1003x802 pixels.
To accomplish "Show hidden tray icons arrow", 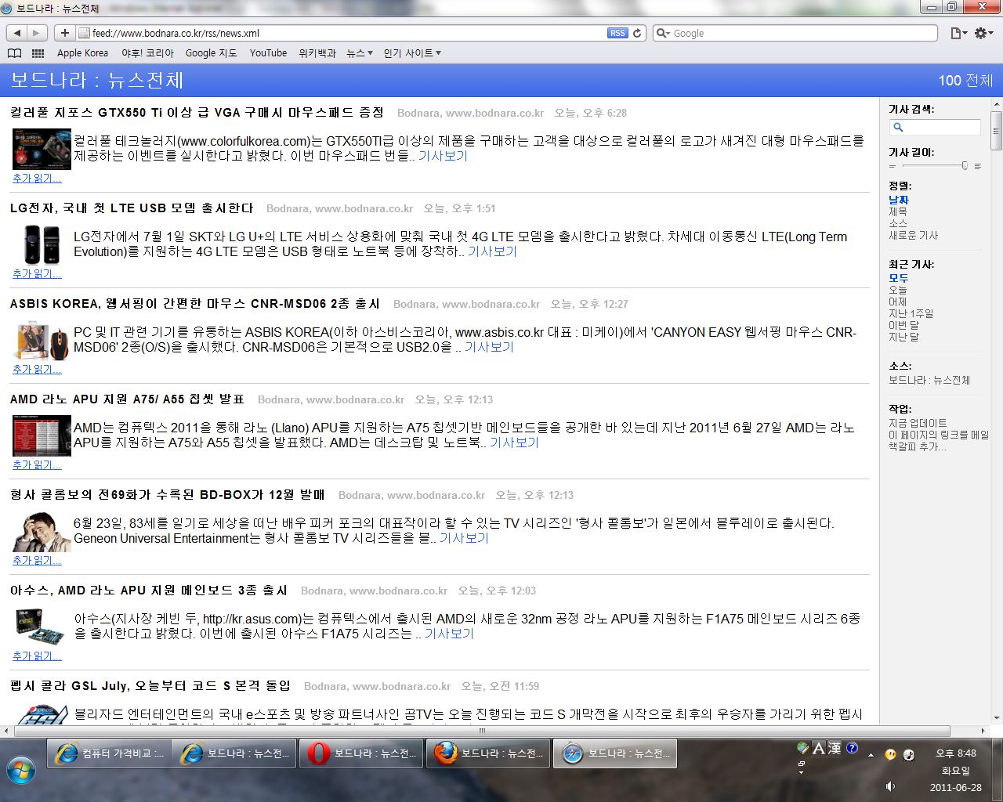I will pyautogui.click(x=871, y=755).
